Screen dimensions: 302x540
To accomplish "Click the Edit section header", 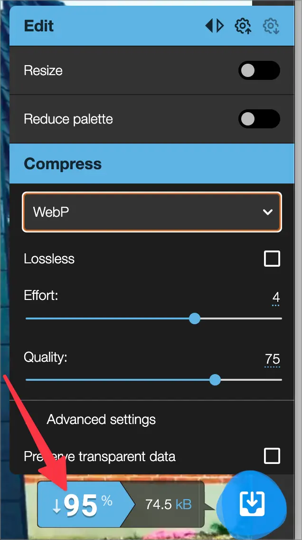I will 39,26.
